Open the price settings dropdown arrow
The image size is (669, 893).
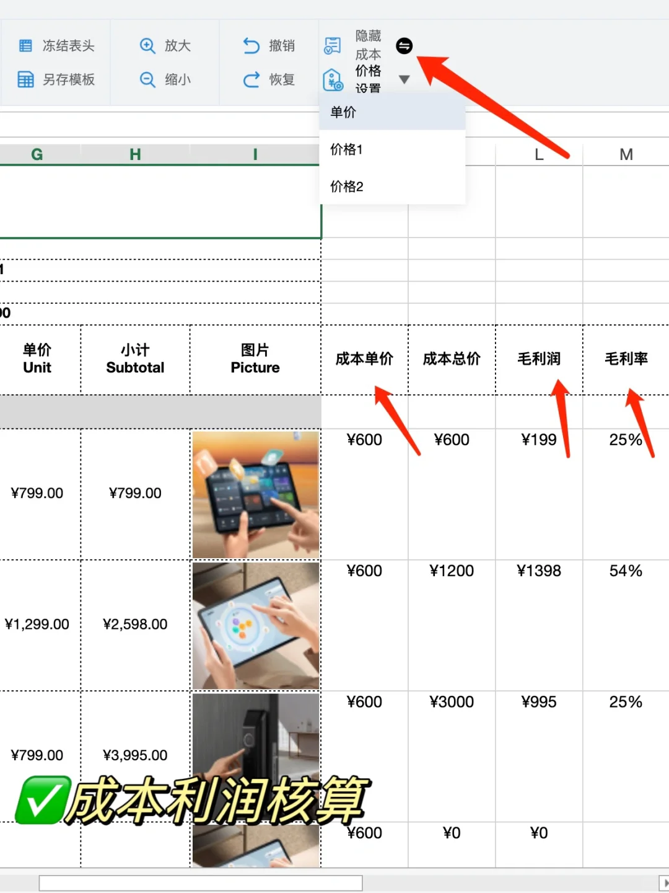click(x=404, y=79)
